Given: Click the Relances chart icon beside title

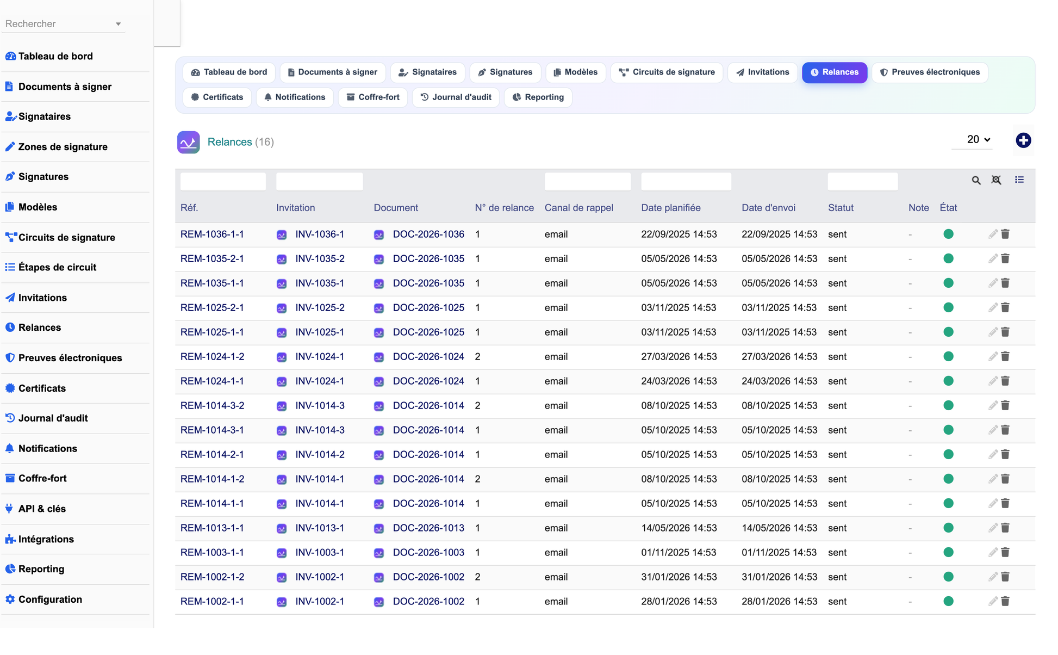Looking at the screenshot, I should 188,143.
